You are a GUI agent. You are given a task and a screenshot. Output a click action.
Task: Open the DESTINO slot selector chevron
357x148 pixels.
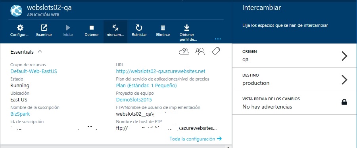[x=344, y=80]
